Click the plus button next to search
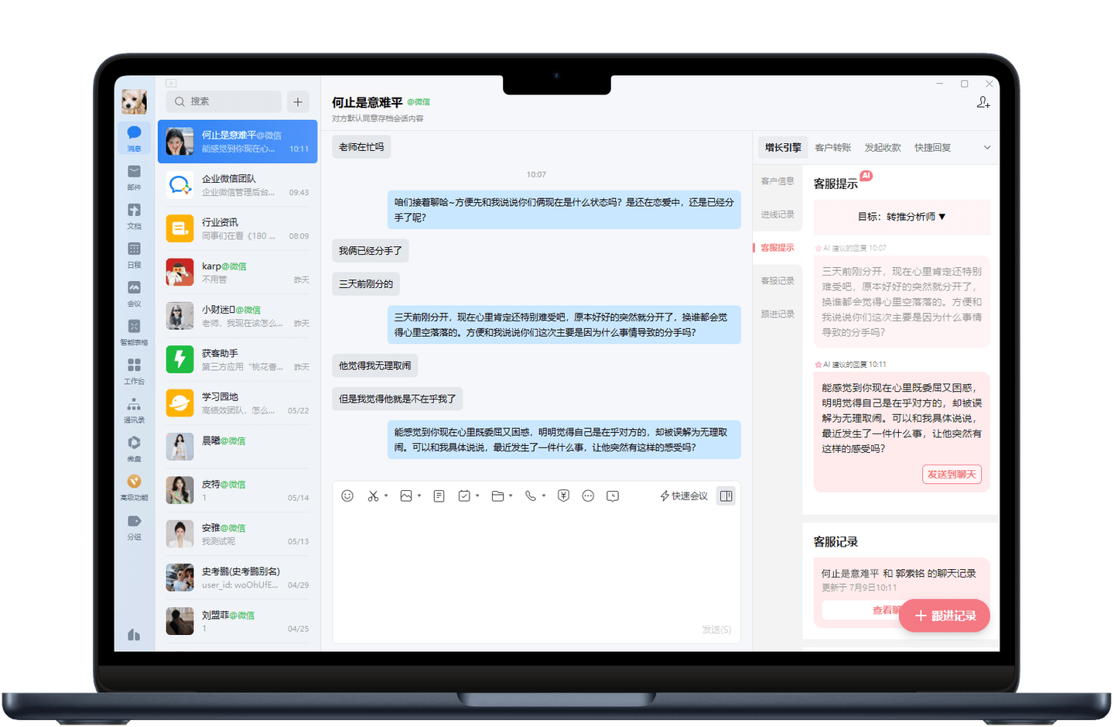Image resolution: width=1114 pixels, height=727 pixels. point(298,101)
